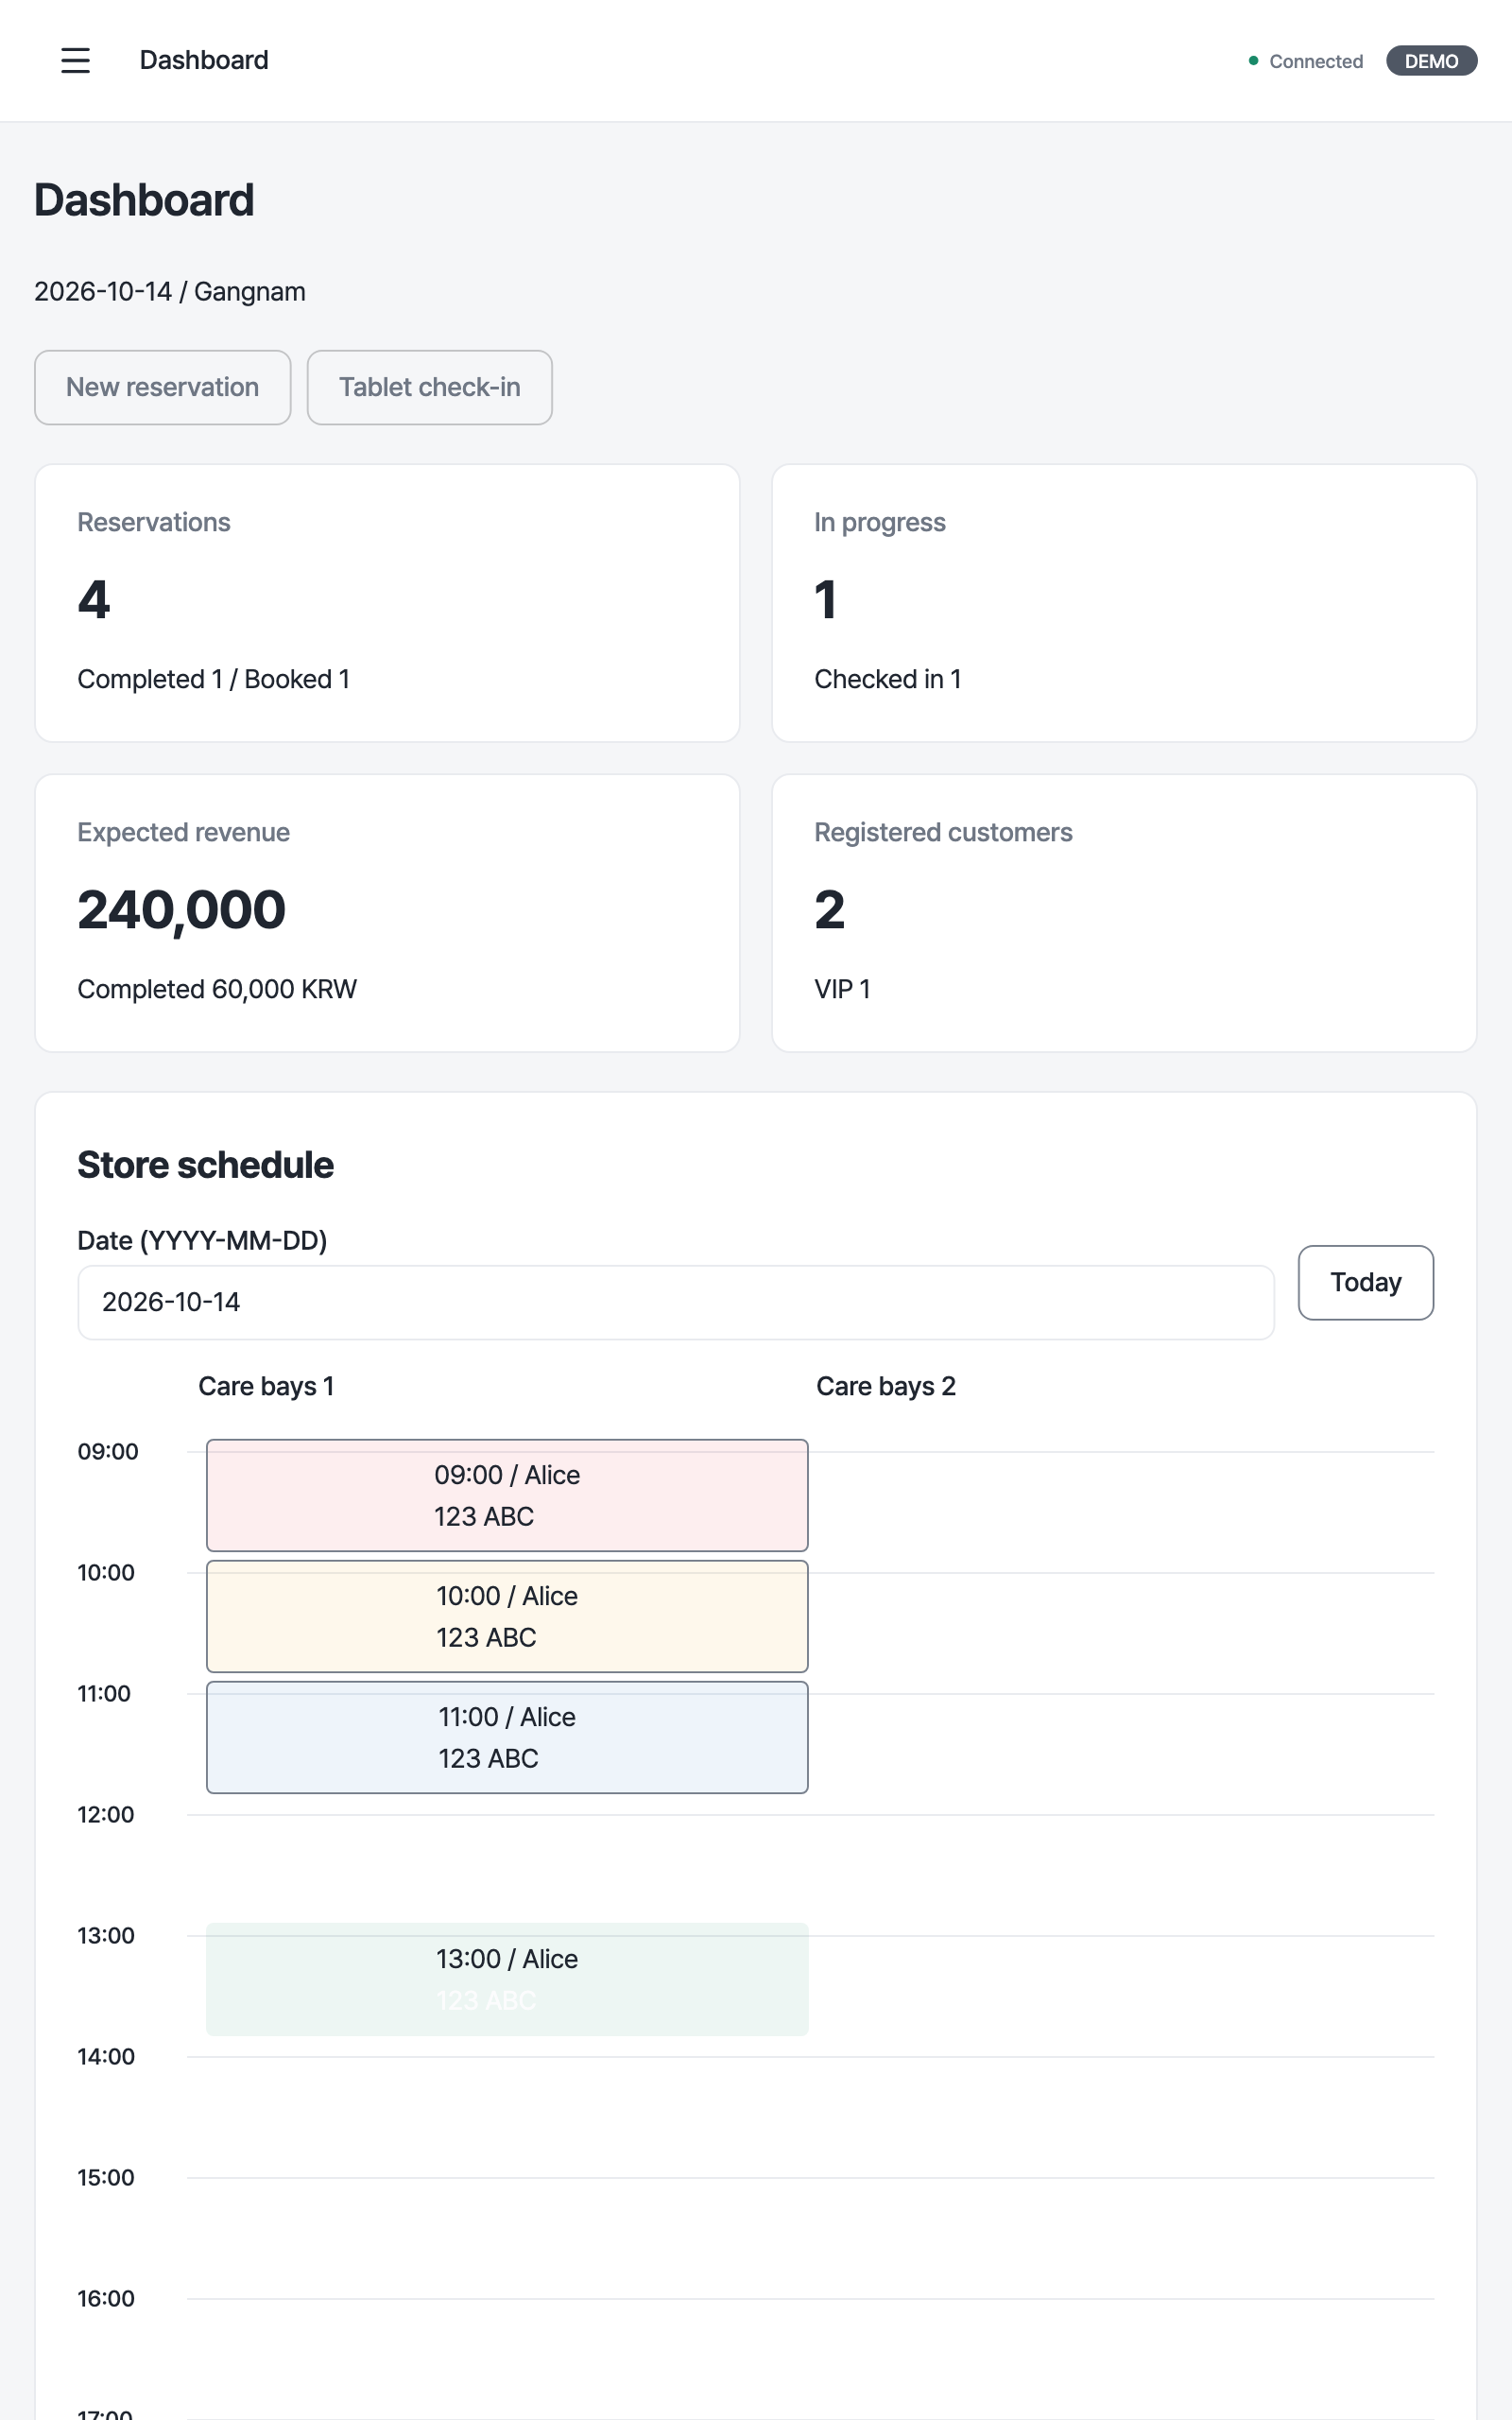Click the Completed 1 / Booked 1 text
This screenshot has height=2420, width=1512.
tap(214, 679)
